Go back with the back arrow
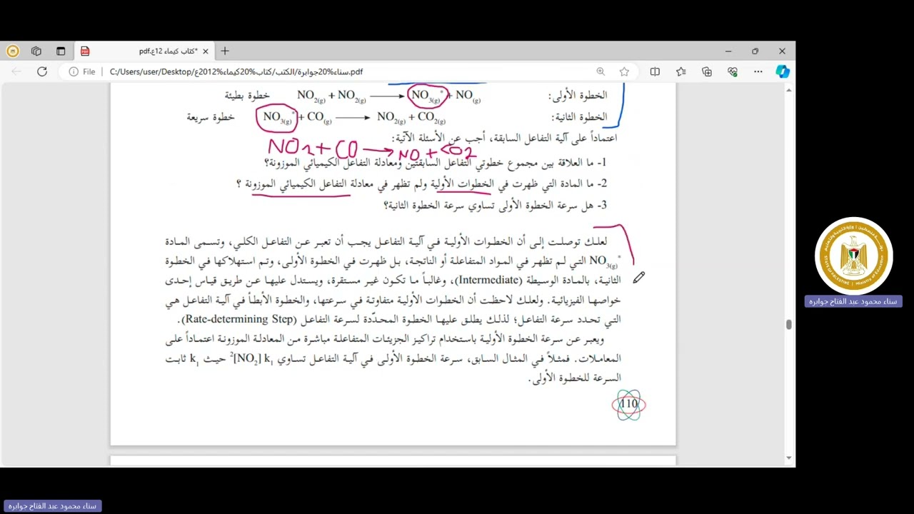Screen dimensions: 914x514 pos(16,71)
